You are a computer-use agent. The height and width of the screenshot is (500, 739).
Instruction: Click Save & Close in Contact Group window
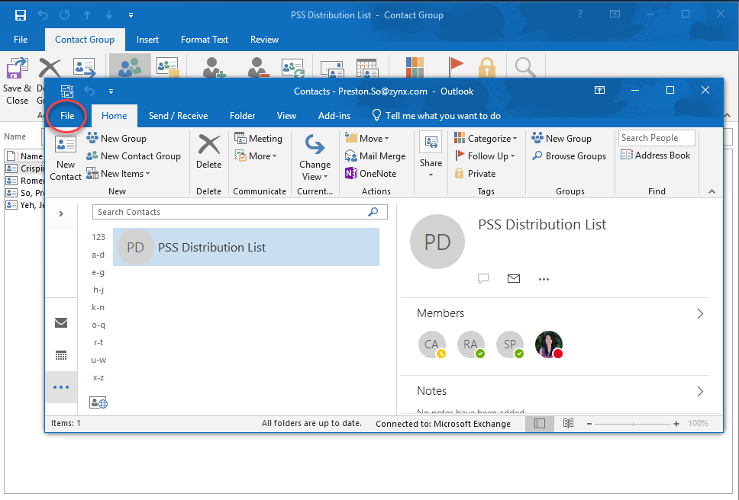(17, 81)
